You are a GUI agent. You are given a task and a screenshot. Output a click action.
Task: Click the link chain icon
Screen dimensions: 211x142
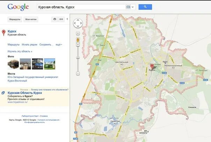point(61,19)
